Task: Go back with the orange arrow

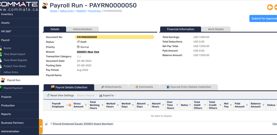Action: (x=270, y=7)
